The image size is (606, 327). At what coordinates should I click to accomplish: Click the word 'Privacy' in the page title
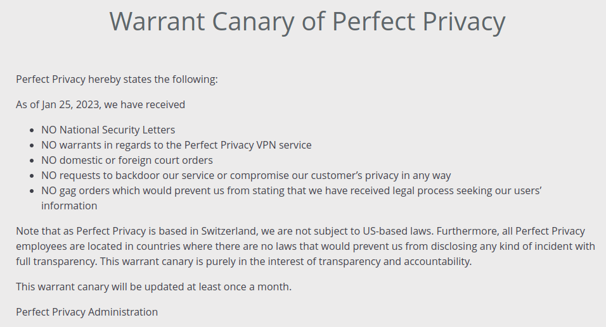[x=464, y=22]
